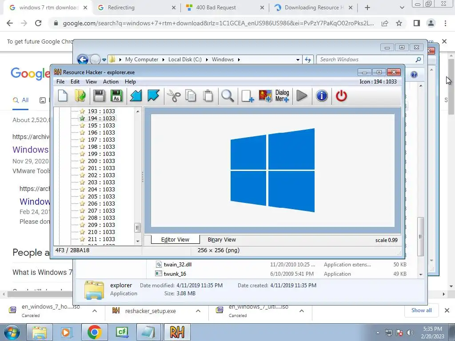This screenshot has height=341, width=455.
Task: Click My Computer in Explorer breadcrumb
Action: click(x=142, y=59)
